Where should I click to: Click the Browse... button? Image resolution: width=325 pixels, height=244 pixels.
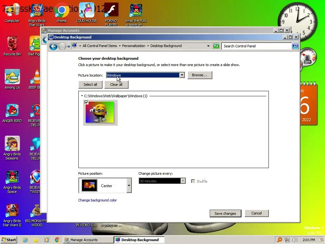(x=200, y=75)
